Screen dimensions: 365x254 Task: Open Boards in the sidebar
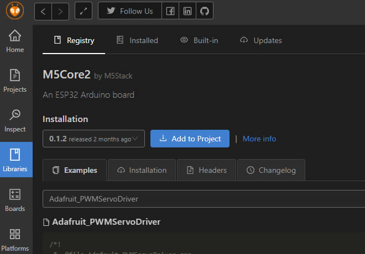pos(15,200)
